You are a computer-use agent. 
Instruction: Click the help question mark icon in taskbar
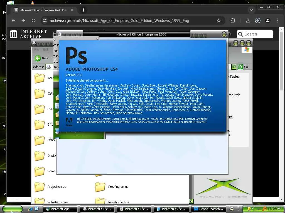[232, 209]
